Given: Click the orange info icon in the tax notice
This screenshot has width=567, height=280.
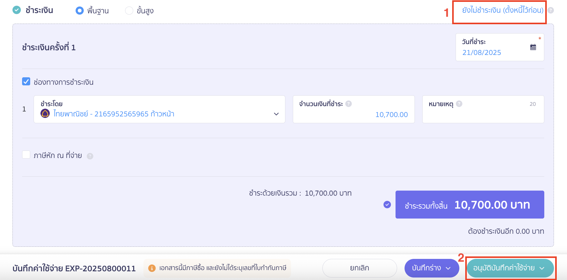Looking at the screenshot, I should [152, 268].
